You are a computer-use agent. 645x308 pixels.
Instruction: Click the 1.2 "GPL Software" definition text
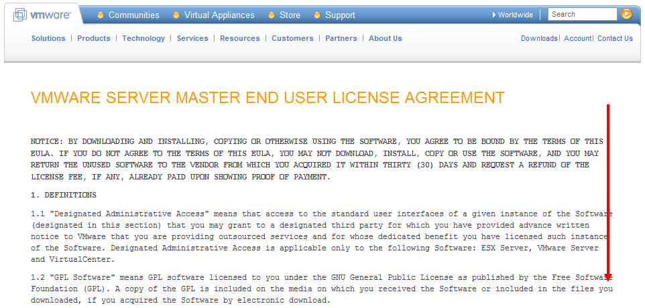coord(322,289)
